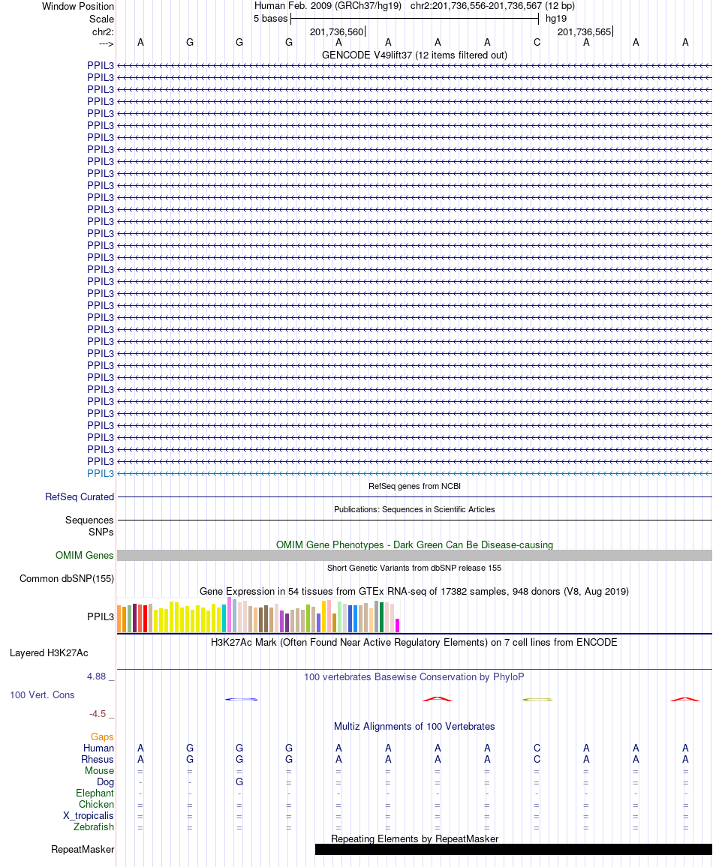The width and height of the screenshot is (713, 867).
Task: Click the orange first bar of GTEx chart
Action: [119, 619]
